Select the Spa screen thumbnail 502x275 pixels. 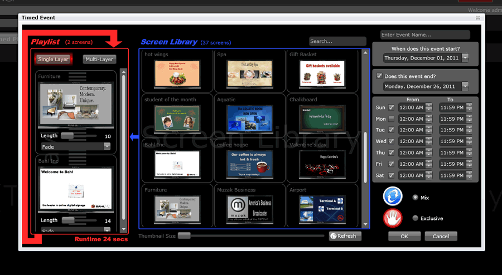(250, 74)
